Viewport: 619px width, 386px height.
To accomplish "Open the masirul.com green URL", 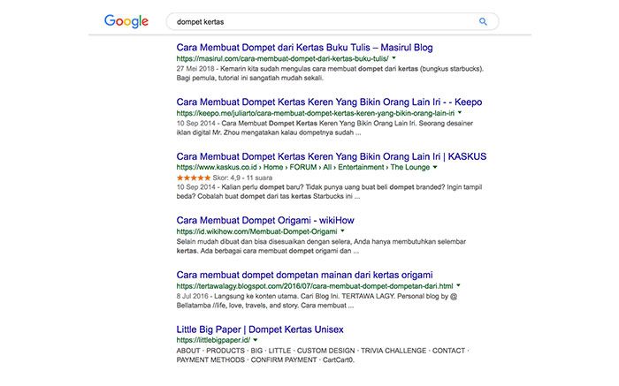I will [x=282, y=58].
